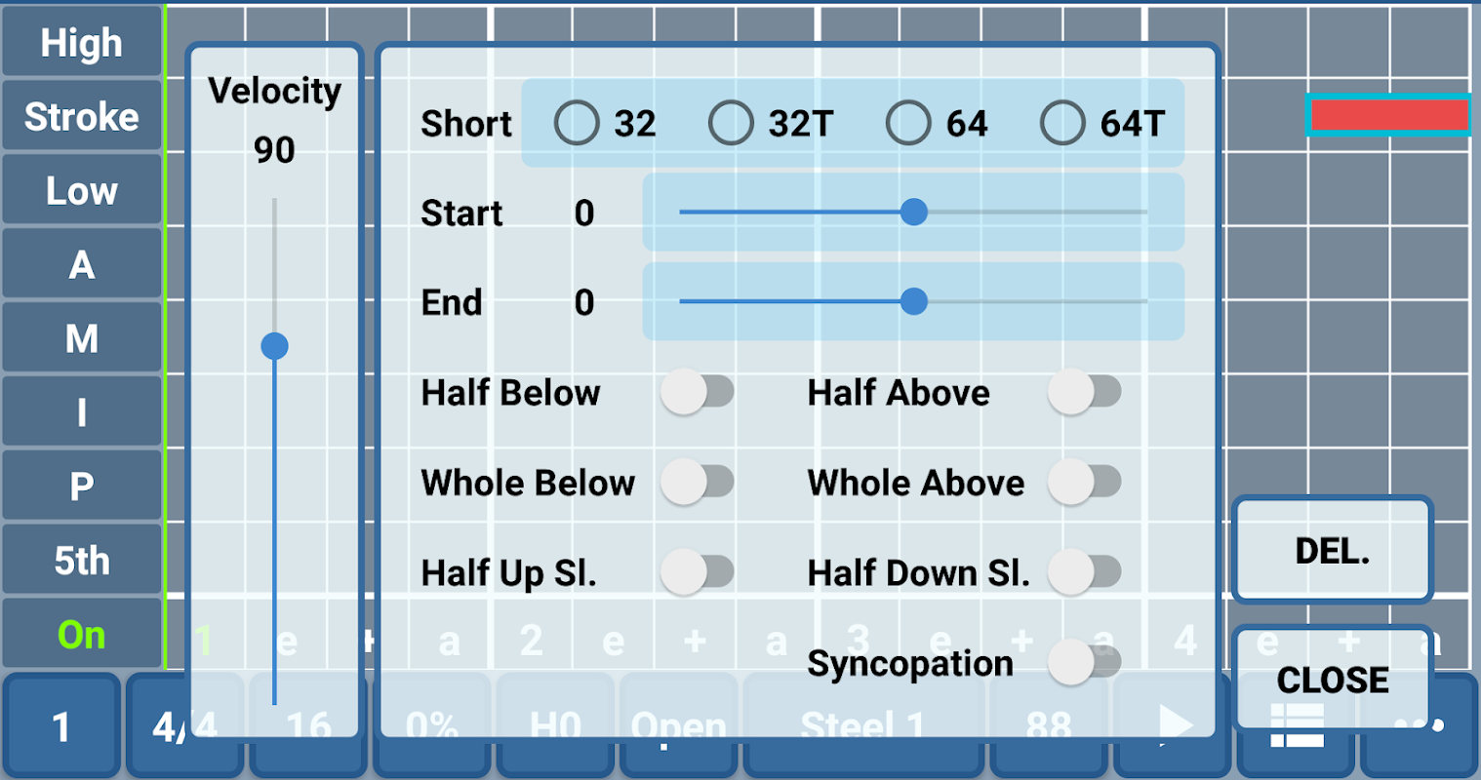
Task: Pick the 64T short note option
Action: coord(1062,124)
